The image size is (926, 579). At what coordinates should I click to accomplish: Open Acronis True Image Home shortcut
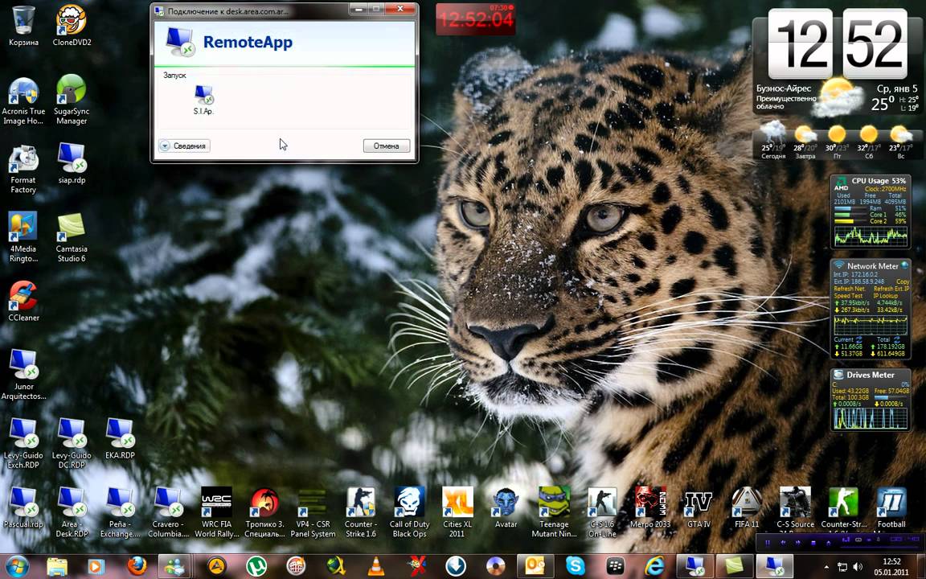pyautogui.click(x=23, y=101)
